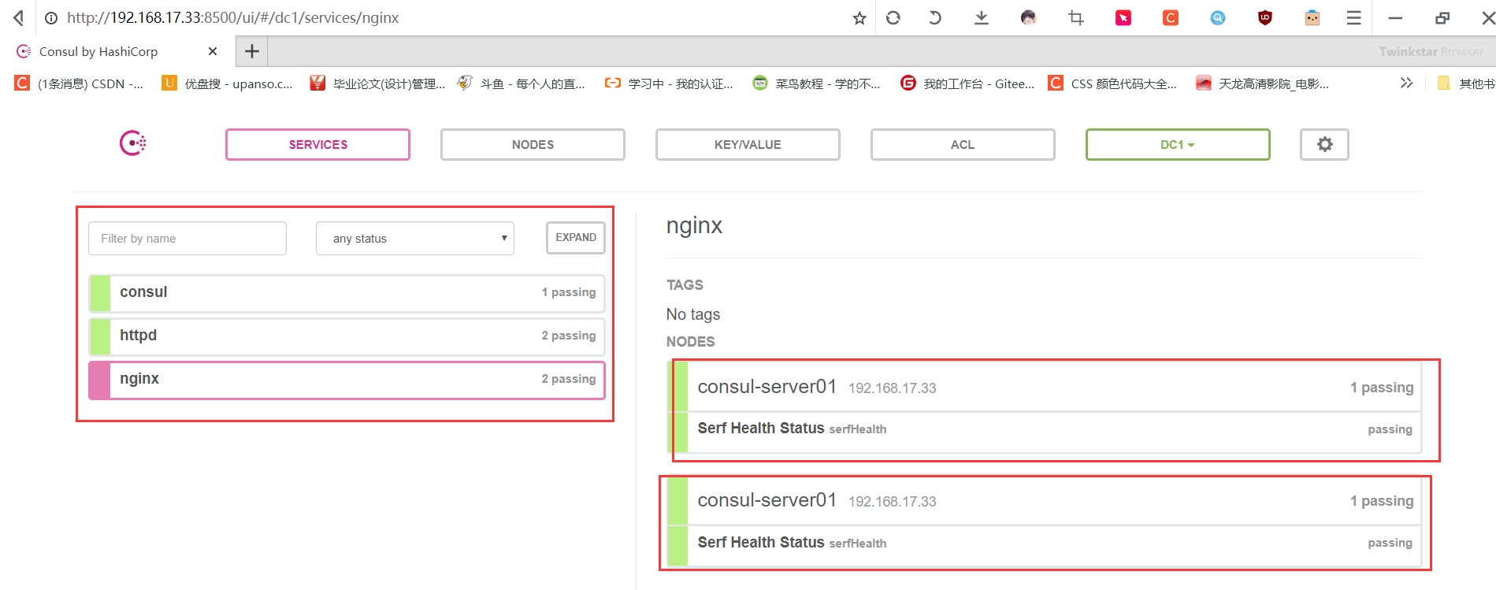This screenshot has height=590, width=1496.
Task: Open the any status dropdown
Action: [x=415, y=238]
